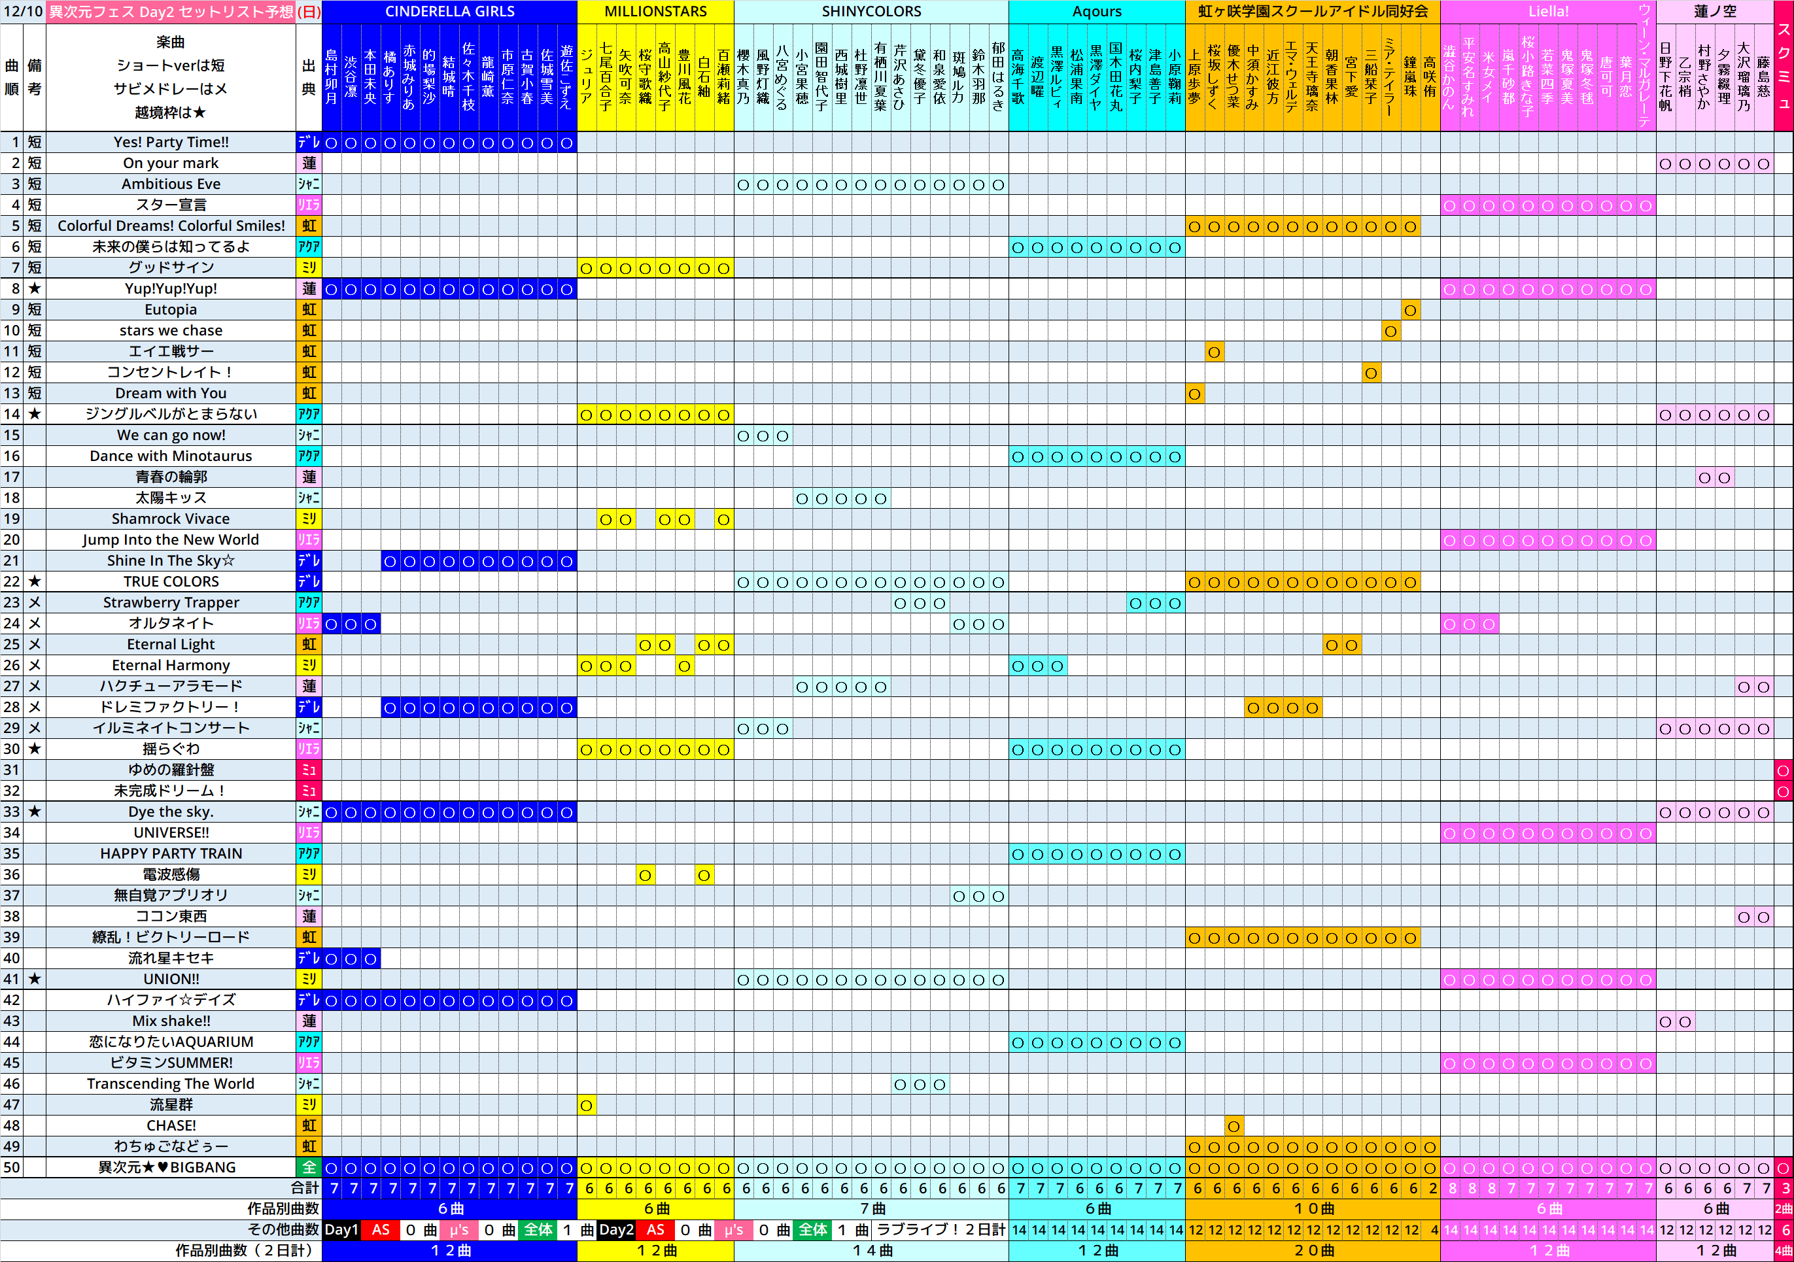Select the HAPPY PARTY TRAIN song cell
The width and height of the screenshot is (1794, 1262).
171,853
